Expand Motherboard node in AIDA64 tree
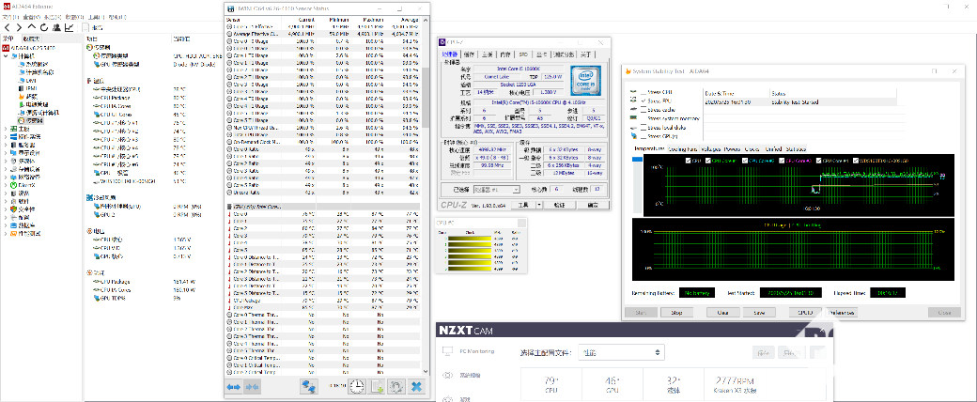This screenshot has height=402, width=977. point(6,129)
